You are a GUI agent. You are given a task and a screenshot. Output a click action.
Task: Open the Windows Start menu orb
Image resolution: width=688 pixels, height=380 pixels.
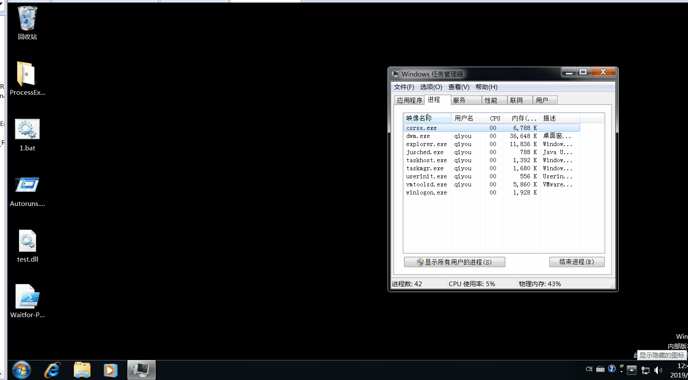pos(21,370)
